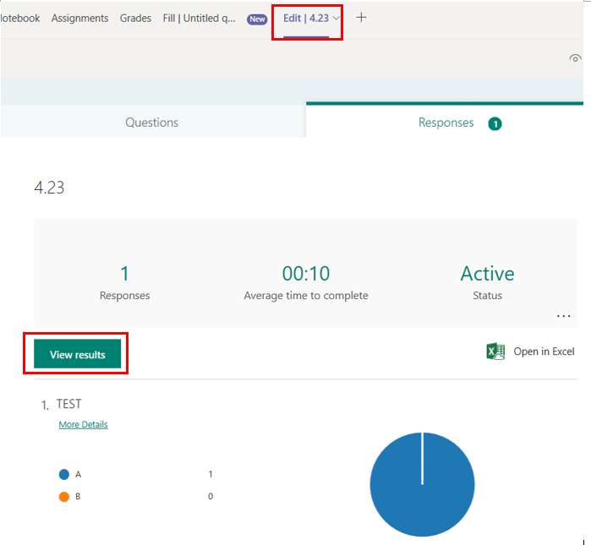Click the 'Average time to complete' label
This screenshot has height=545, width=591.
[x=306, y=295]
